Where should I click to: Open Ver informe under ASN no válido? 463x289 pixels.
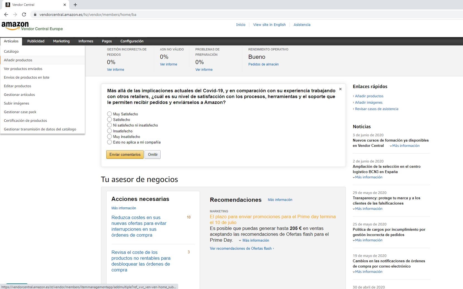168,64
